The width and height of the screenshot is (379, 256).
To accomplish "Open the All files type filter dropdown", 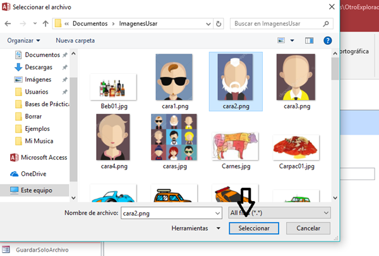I will click(279, 213).
